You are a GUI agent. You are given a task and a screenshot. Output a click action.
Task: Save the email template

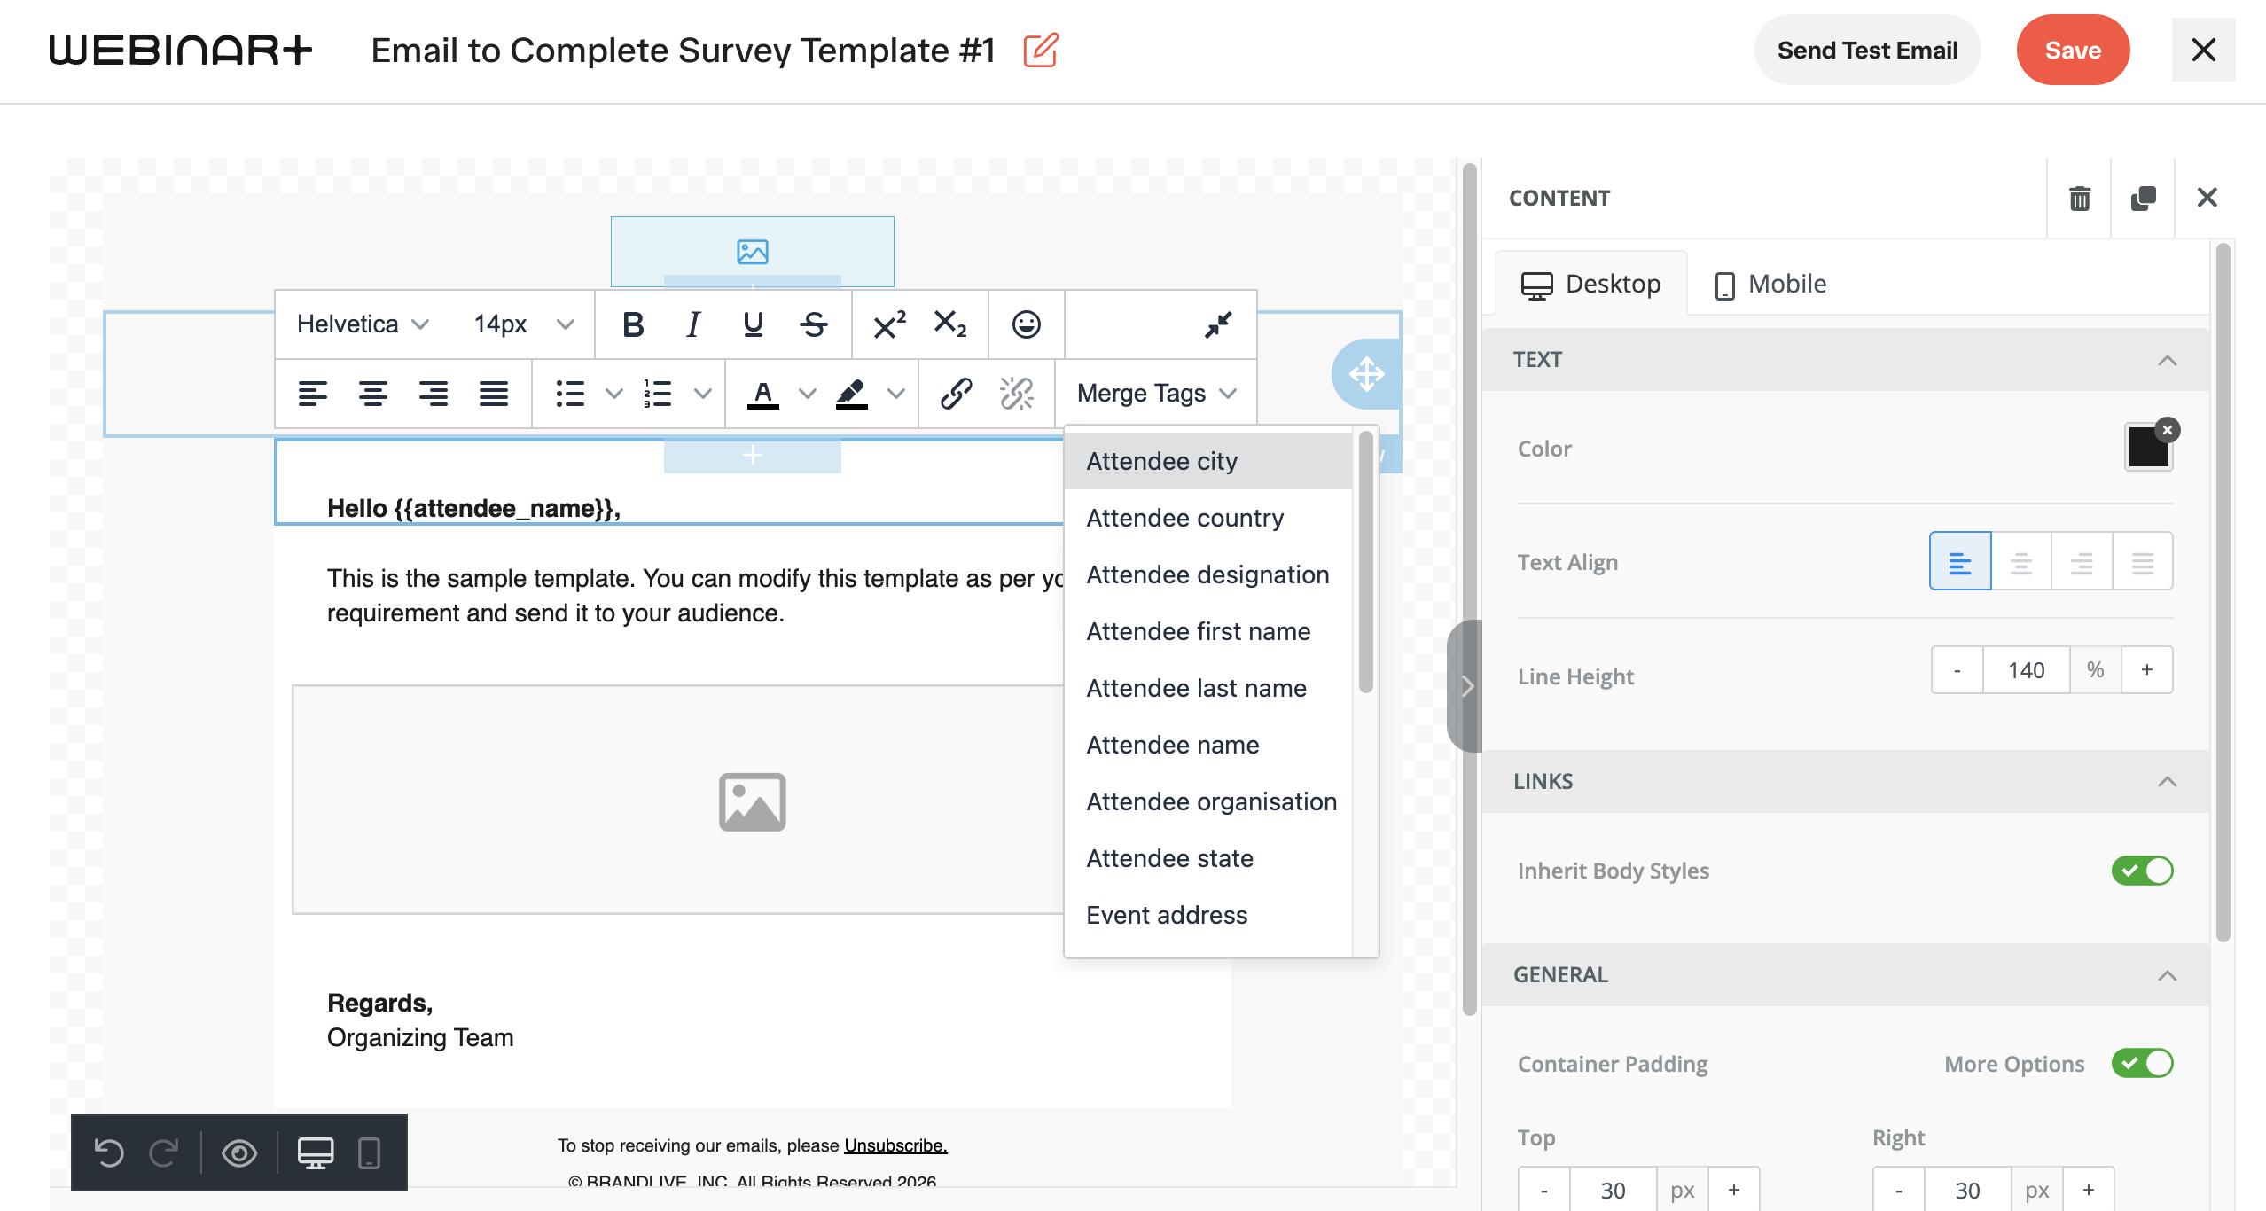point(2073,51)
